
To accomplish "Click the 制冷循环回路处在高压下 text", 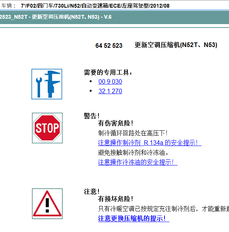I will [x=133, y=133].
